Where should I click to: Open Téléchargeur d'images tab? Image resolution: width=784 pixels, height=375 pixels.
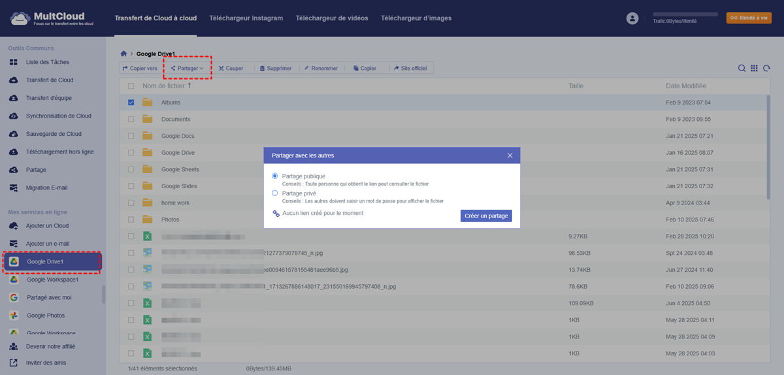tap(416, 18)
